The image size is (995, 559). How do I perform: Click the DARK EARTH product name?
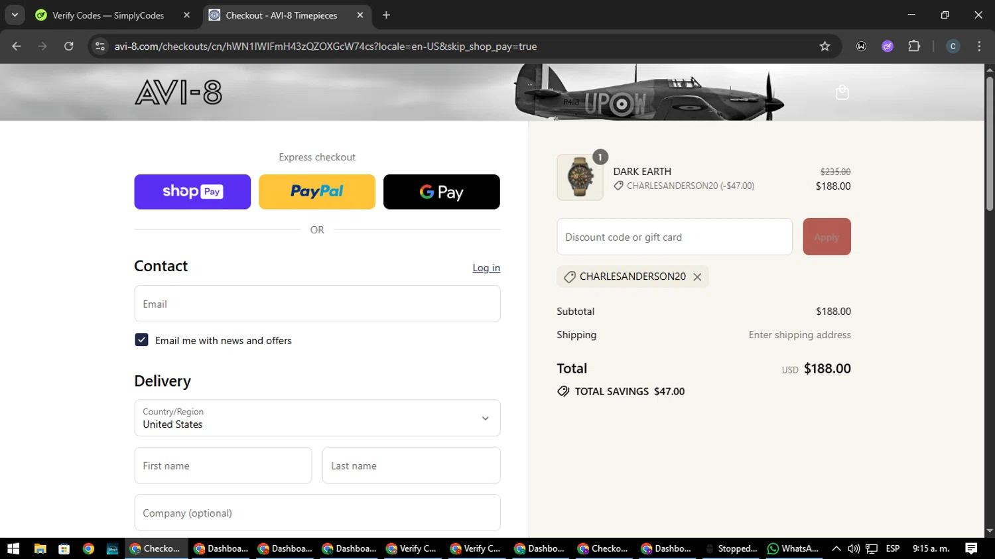[642, 172]
